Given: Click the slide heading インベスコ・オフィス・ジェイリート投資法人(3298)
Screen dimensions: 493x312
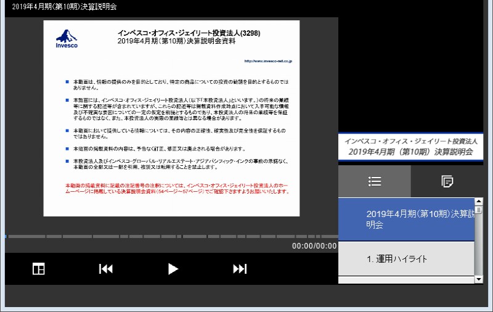Looking at the screenshot, I should [189, 33].
